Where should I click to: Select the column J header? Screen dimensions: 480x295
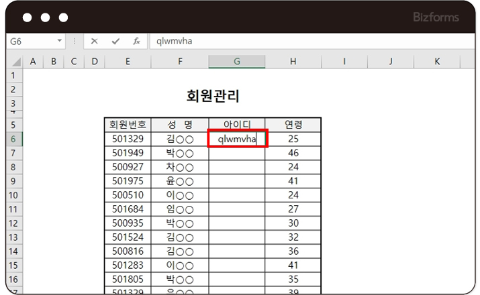point(391,62)
